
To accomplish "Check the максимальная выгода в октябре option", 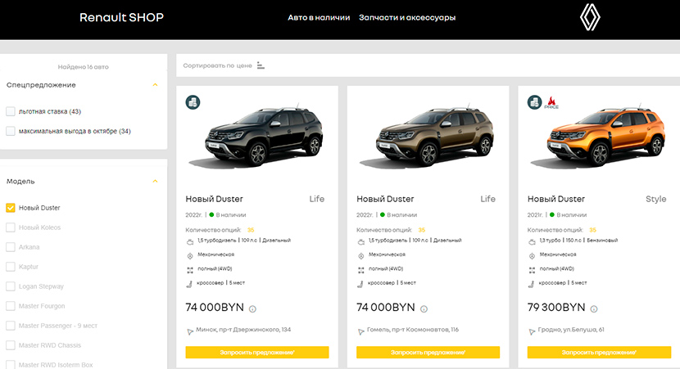I will pos(11,131).
